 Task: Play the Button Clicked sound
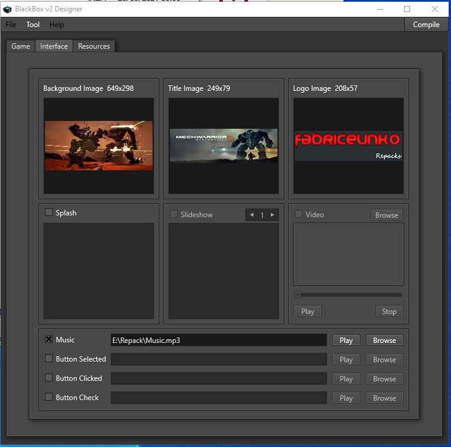[x=346, y=378]
